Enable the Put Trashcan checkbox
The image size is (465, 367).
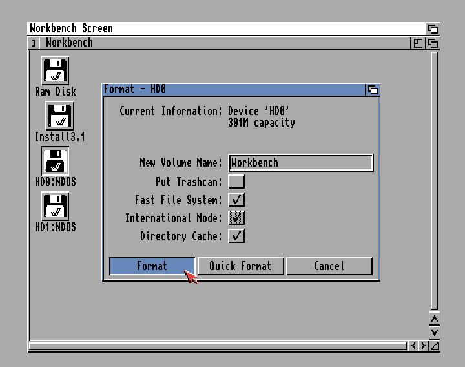(x=236, y=182)
